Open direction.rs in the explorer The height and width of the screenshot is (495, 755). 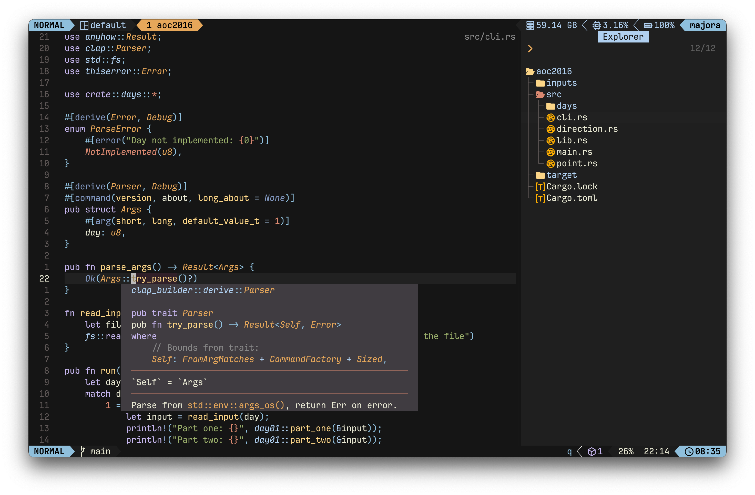point(587,129)
